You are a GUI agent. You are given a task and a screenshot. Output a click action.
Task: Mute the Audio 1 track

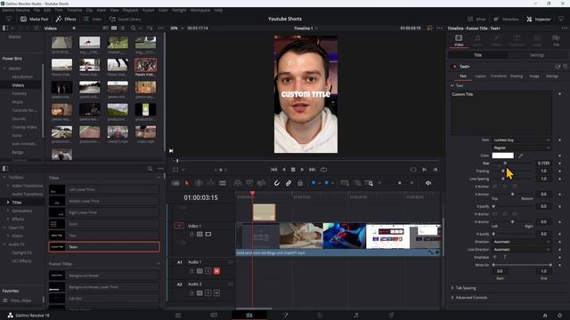coord(216,271)
